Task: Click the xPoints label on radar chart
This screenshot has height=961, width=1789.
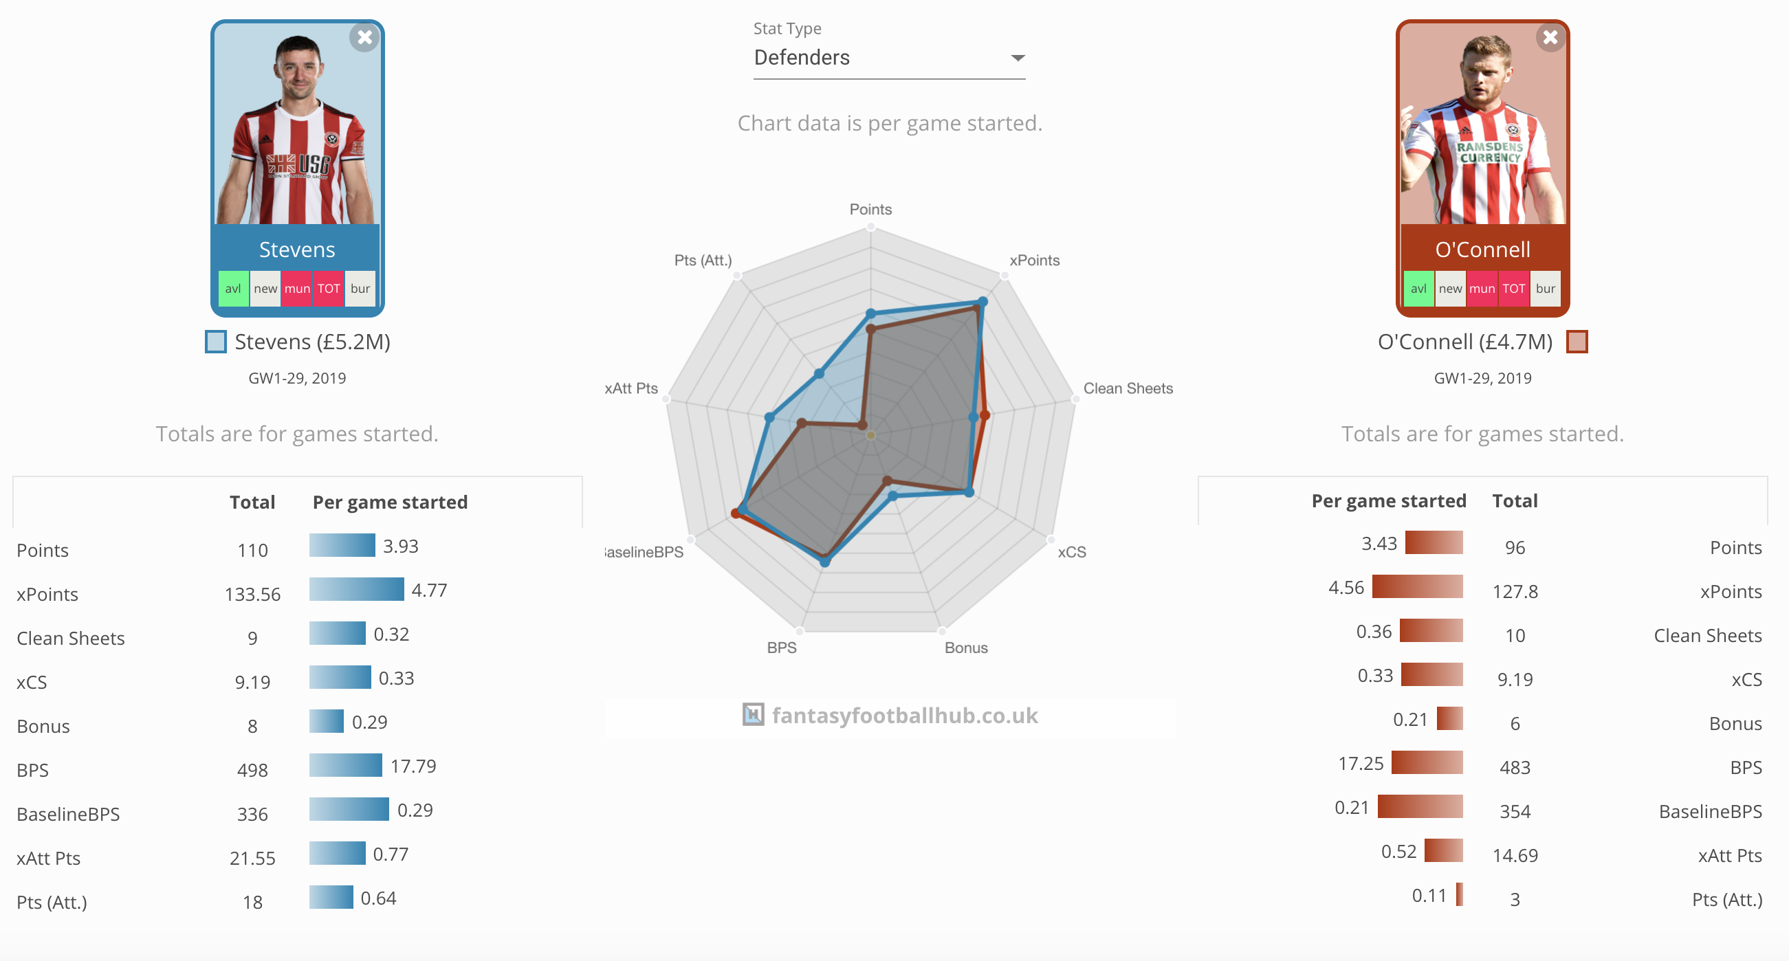Action: (1034, 261)
